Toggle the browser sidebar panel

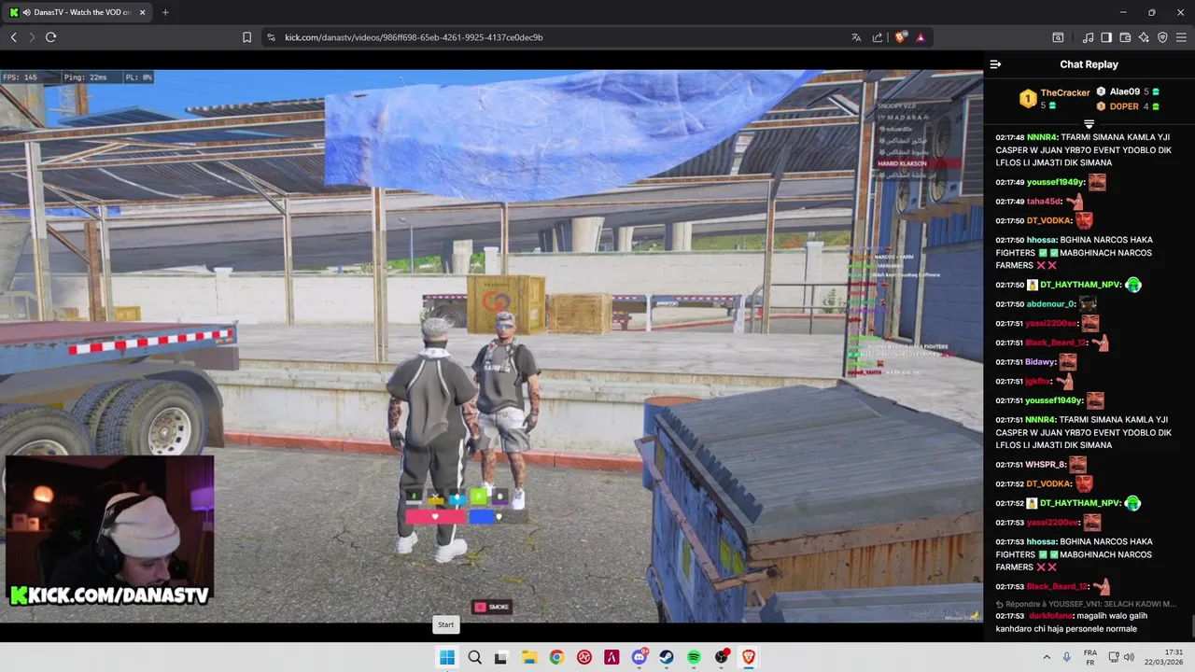click(x=1106, y=37)
